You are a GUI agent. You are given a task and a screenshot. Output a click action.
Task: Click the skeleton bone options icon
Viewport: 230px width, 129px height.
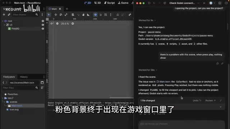[130, 15]
